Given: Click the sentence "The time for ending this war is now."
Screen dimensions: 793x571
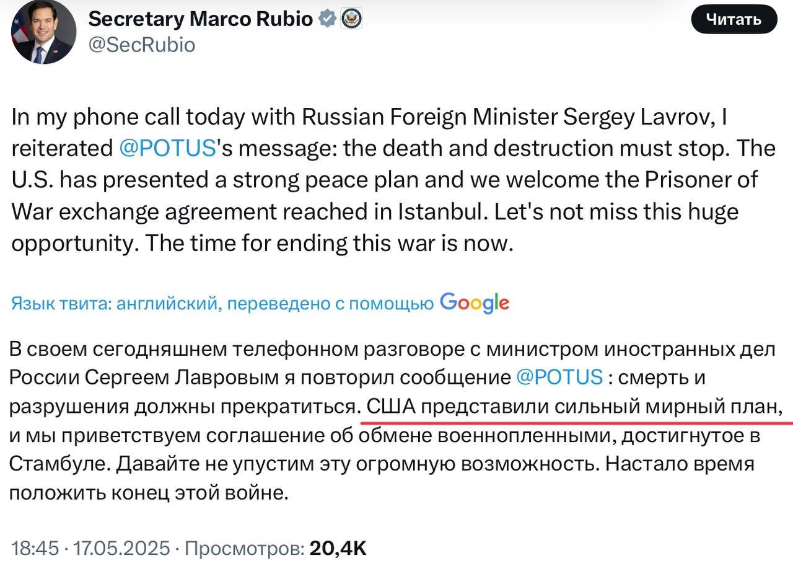Looking at the screenshot, I should pos(330,243).
